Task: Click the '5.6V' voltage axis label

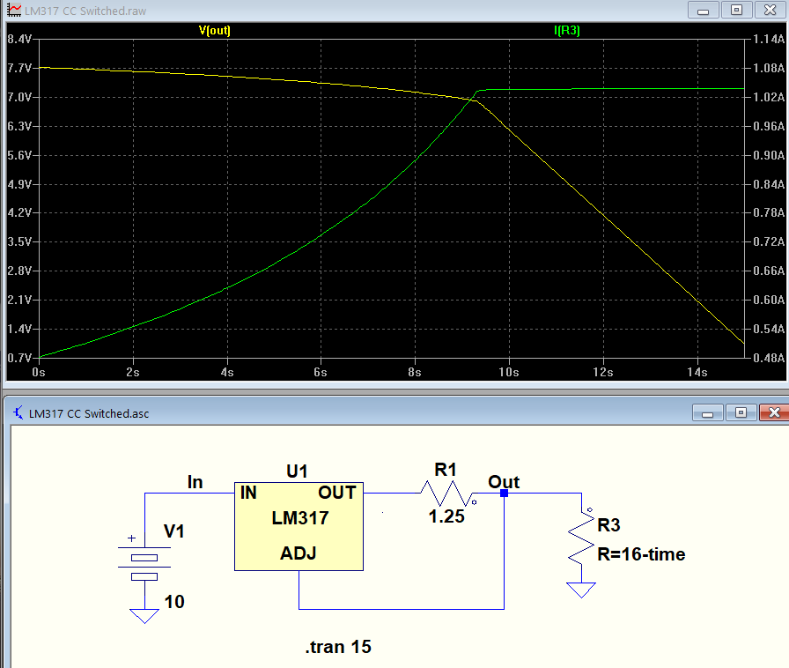Action: [19, 155]
